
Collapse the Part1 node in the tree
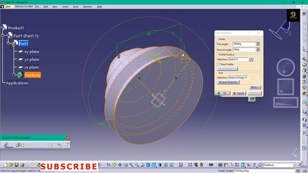pos(8,43)
